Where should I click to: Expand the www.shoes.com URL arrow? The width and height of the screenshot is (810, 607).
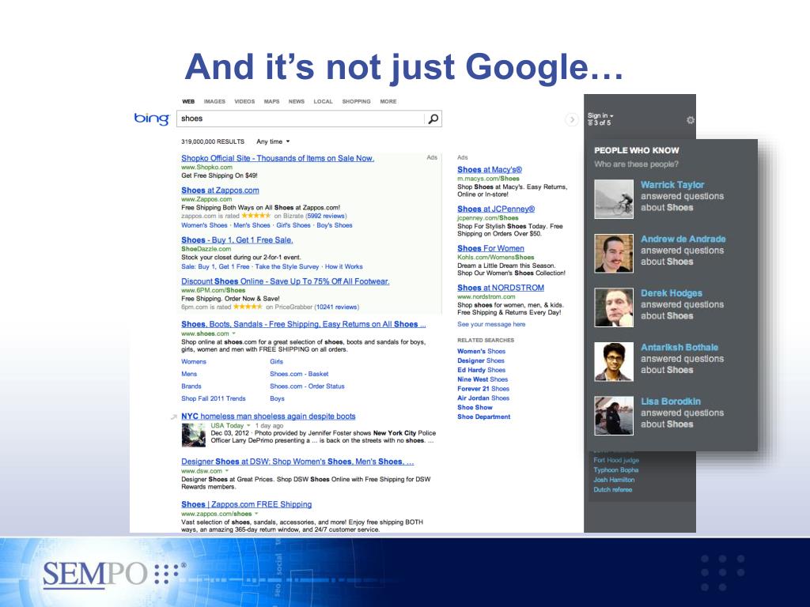point(234,334)
